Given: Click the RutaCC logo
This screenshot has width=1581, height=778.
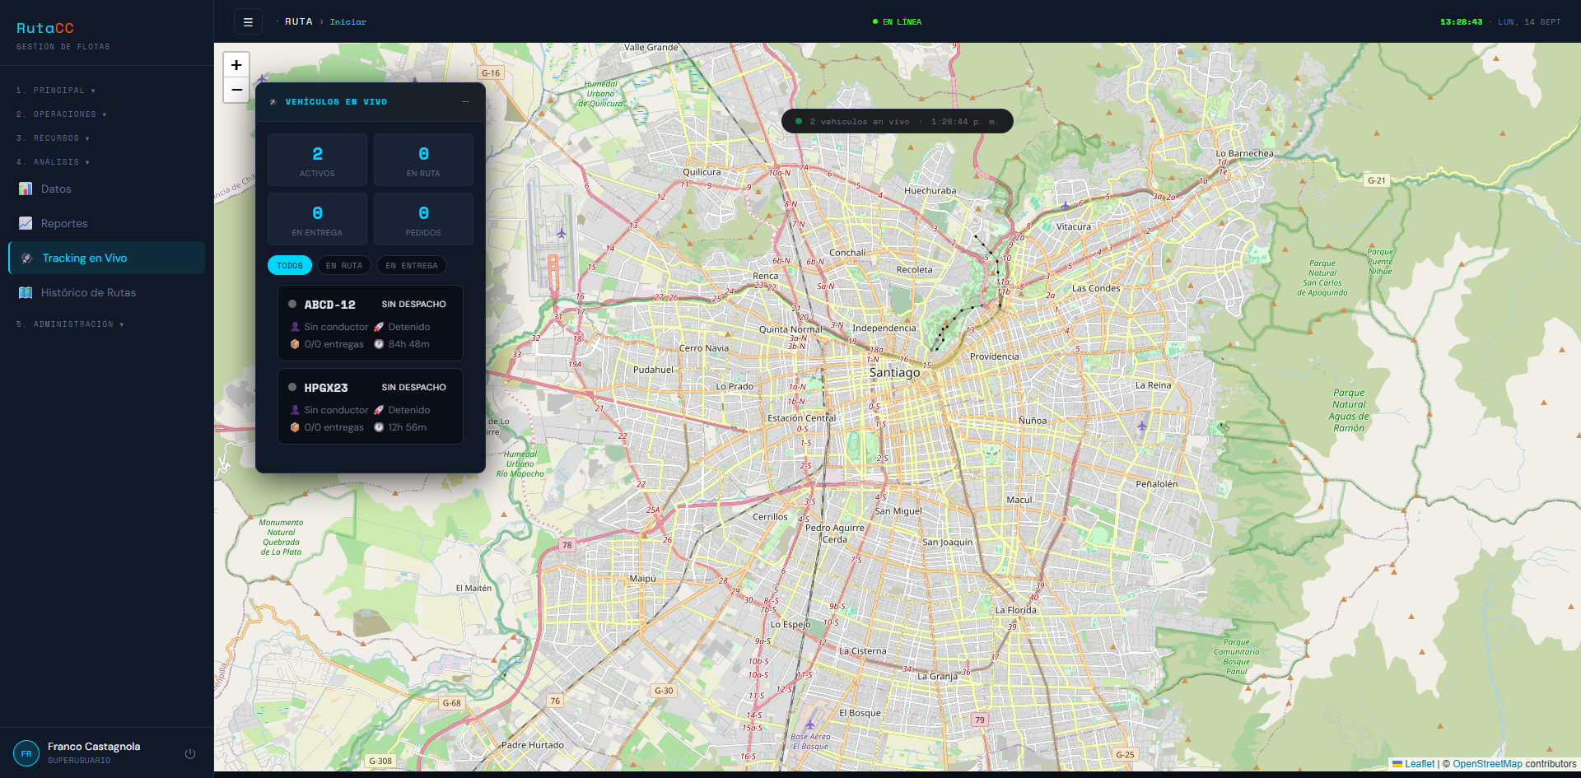Looking at the screenshot, I should (x=45, y=28).
